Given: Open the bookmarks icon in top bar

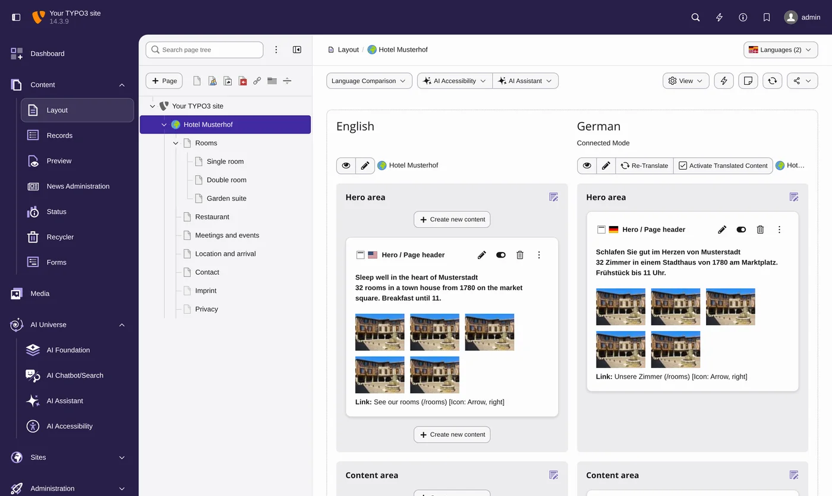Looking at the screenshot, I should coord(767,17).
